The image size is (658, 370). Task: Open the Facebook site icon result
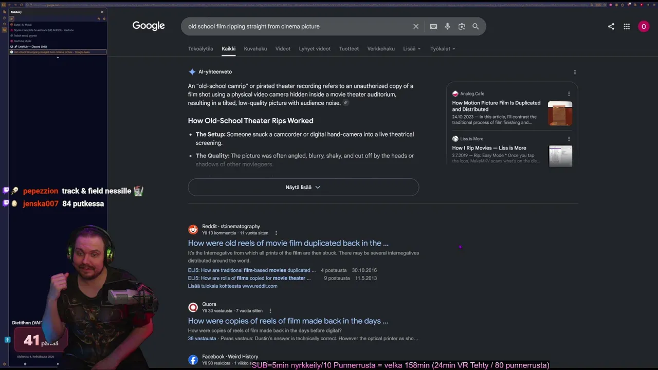(193, 360)
